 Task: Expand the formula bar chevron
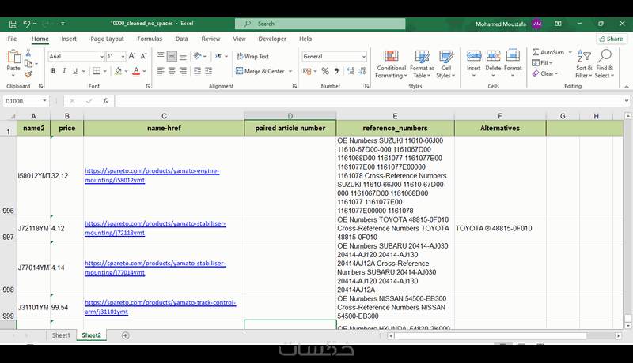[x=627, y=101]
